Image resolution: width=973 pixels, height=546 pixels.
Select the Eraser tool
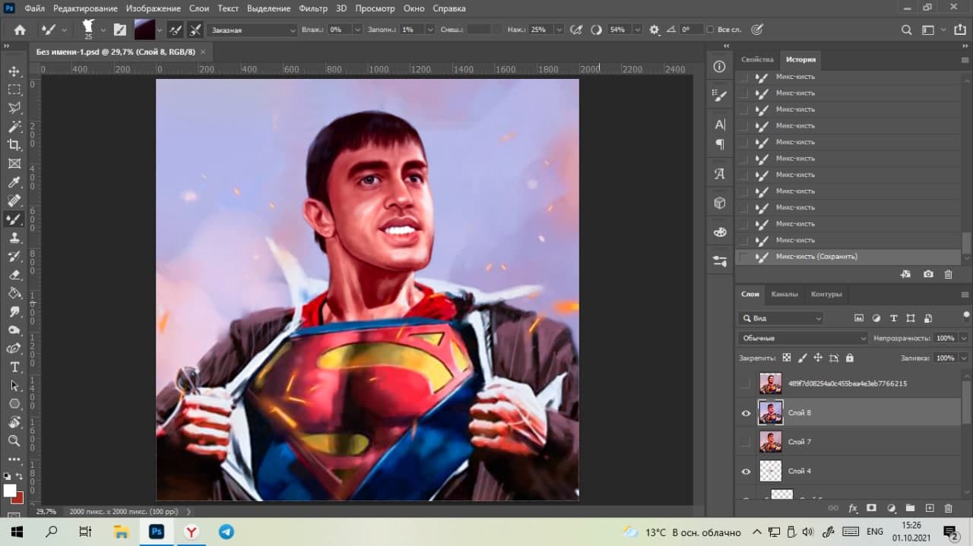click(x=14, y=275)
